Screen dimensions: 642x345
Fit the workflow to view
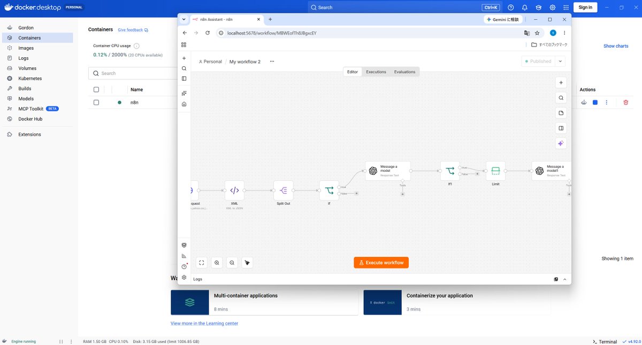(x=202, y=263)
